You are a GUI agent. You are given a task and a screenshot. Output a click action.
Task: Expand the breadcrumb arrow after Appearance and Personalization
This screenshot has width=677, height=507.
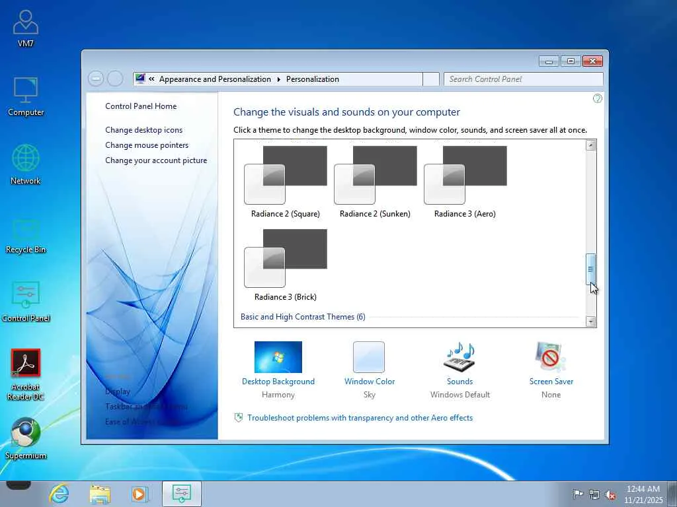278,79
